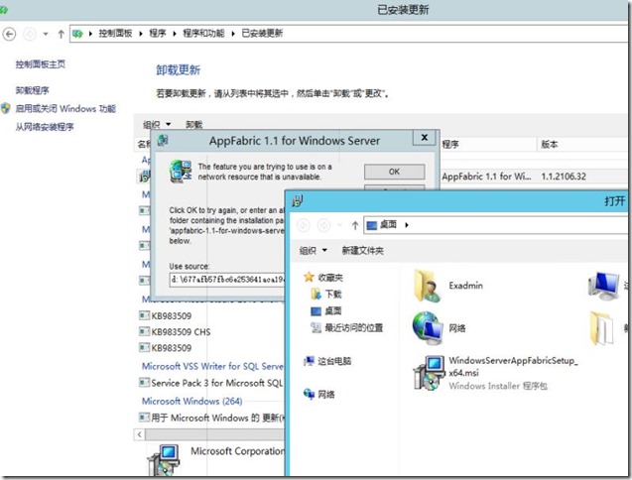Click the Use source path field
Screen dimensions: 632x480
(228, 280)
